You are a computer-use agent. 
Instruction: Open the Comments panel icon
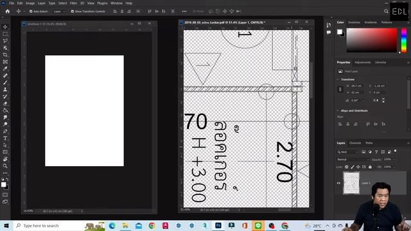[329, 33]
